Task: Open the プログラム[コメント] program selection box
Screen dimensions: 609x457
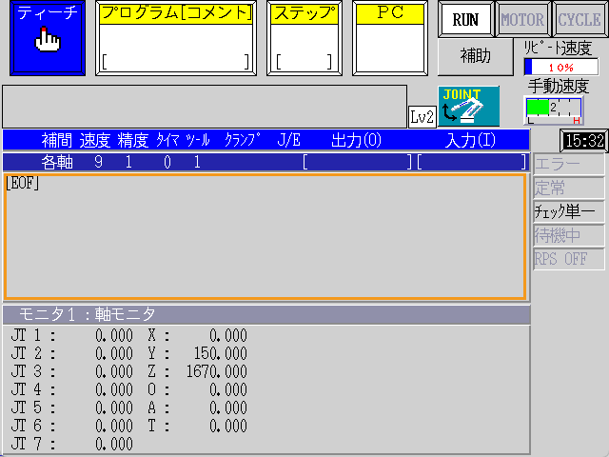Action: point(176,38)
